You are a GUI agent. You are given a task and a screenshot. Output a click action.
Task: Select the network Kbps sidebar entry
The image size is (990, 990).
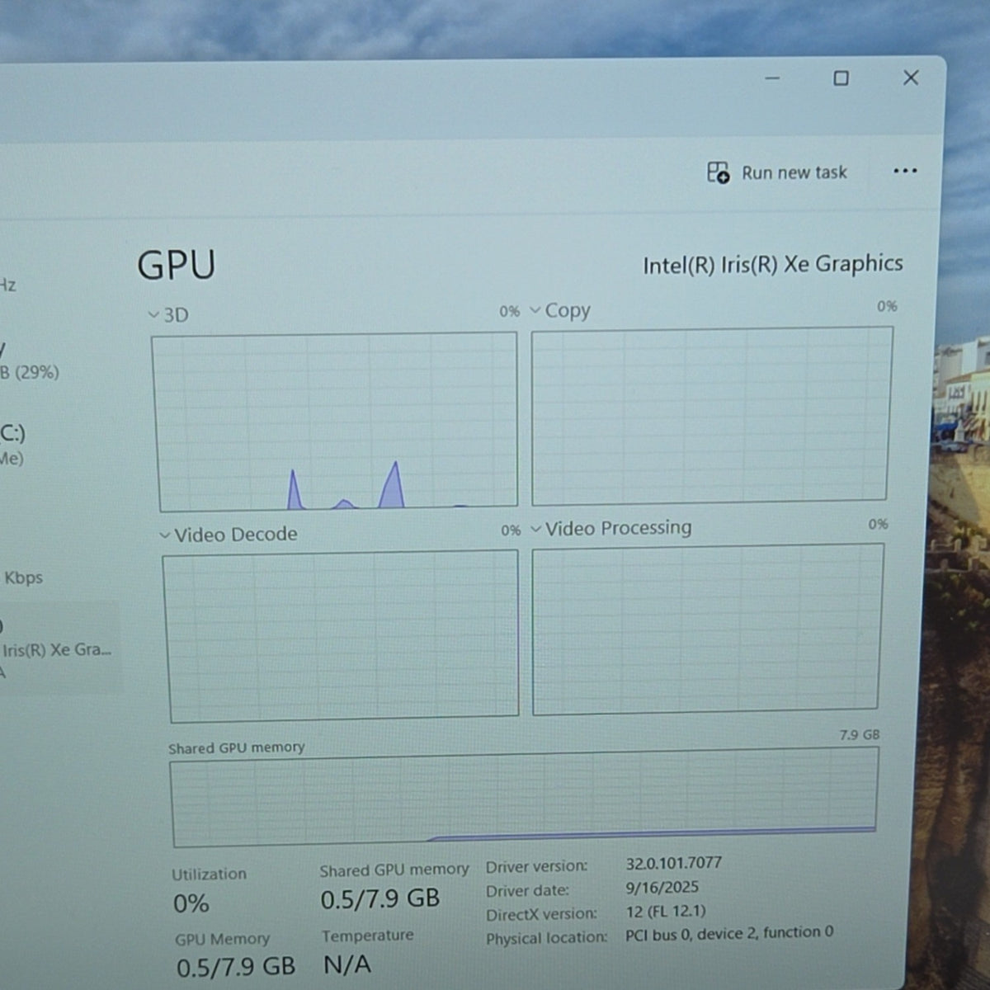pos(23,577)
